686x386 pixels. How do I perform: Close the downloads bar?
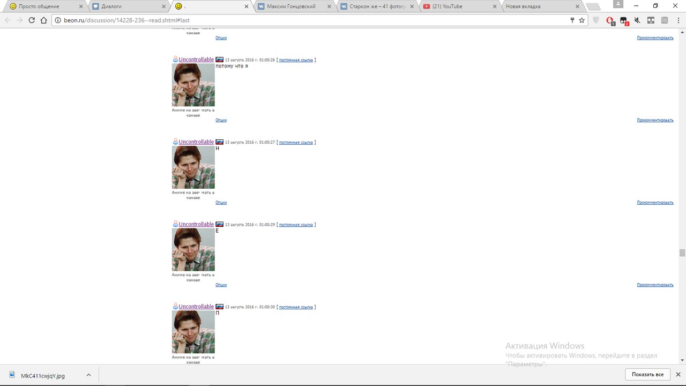click(x=678, y=374)
